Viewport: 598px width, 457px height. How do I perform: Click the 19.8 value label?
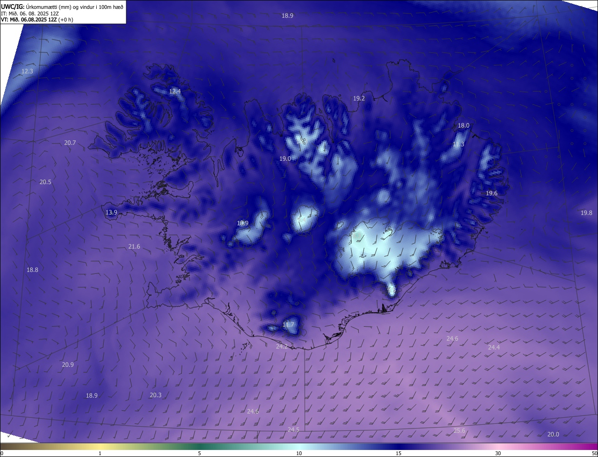[586, 213]
